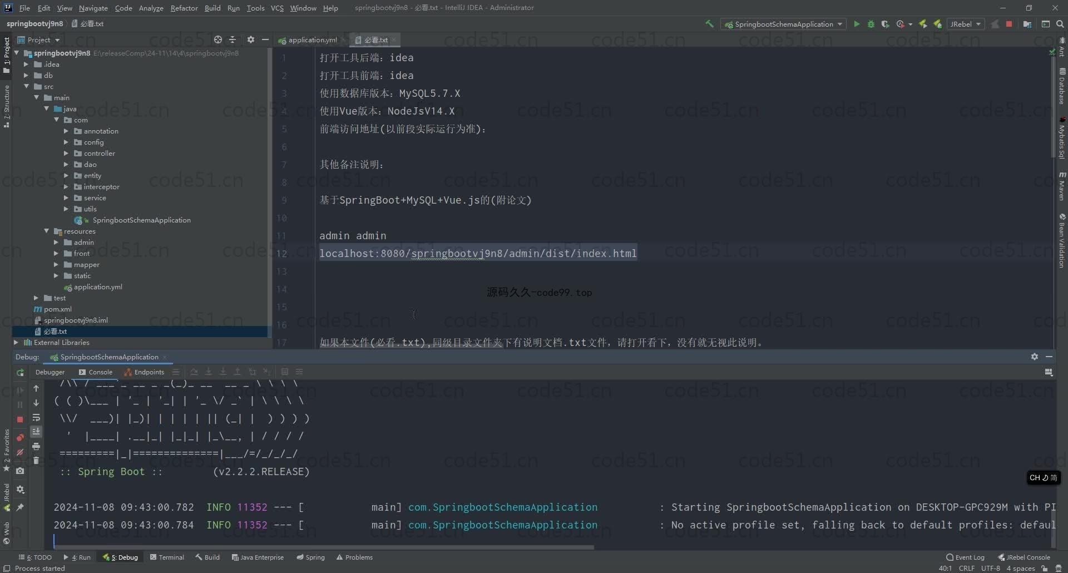Open debug settings gear in the left sidebar
The width and height of the screenshot is (1068, 573).
tap(20, 490)
